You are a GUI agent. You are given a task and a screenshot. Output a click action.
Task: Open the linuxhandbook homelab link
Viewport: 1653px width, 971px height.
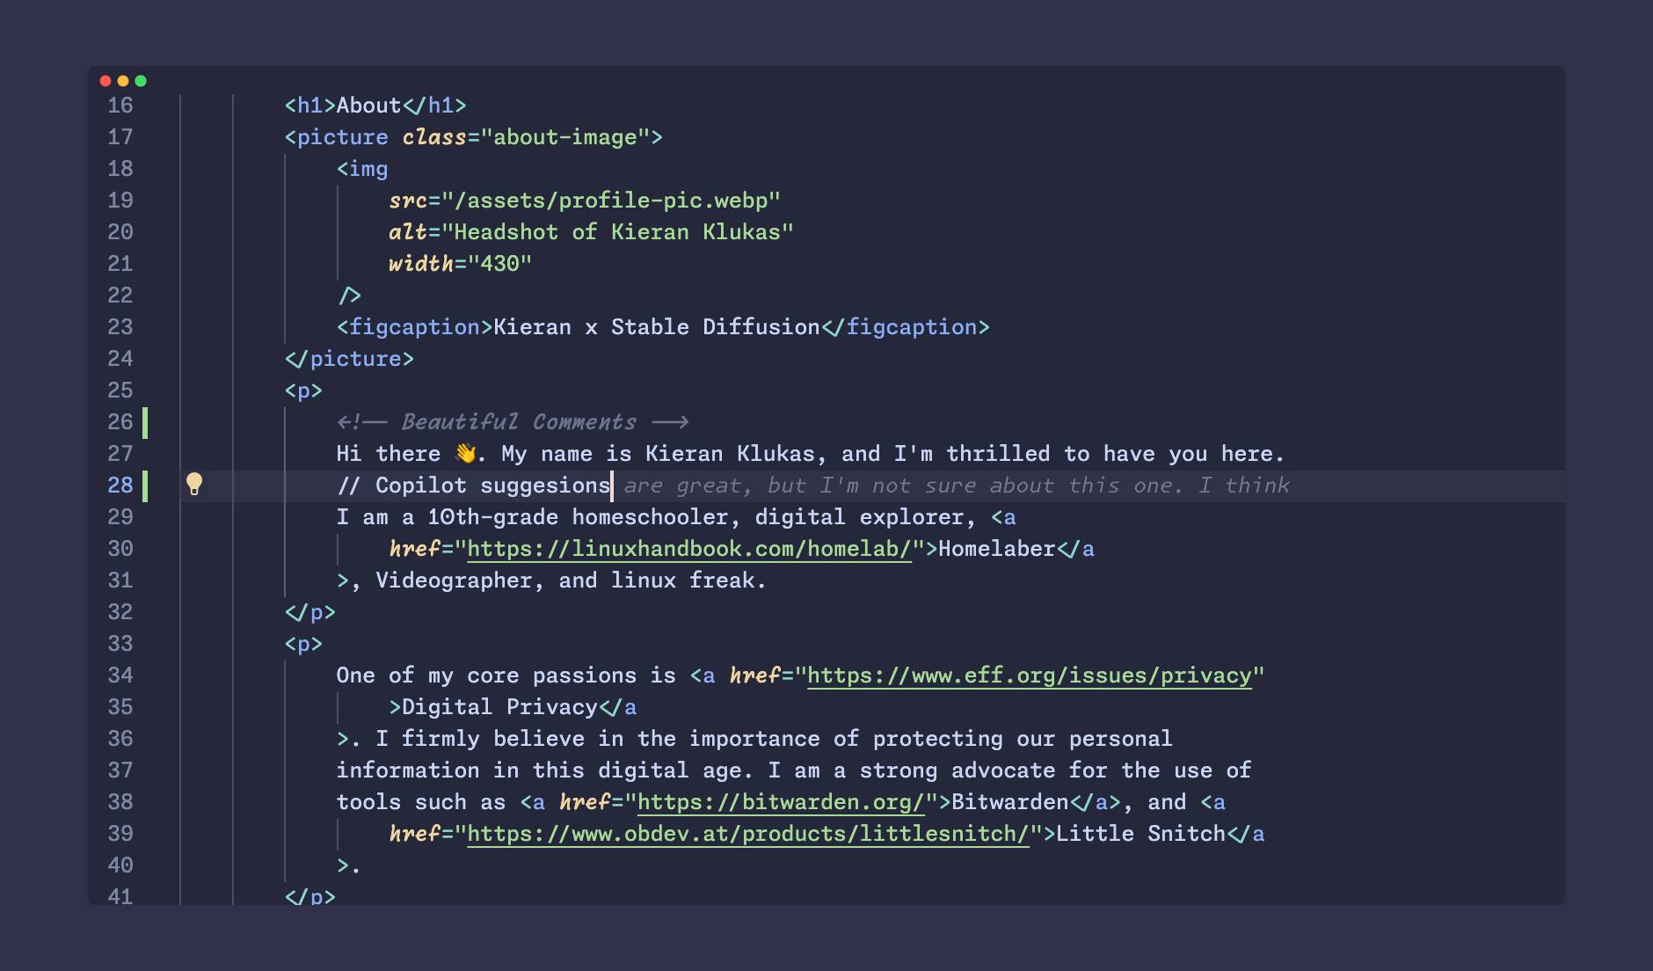(688, 548)
